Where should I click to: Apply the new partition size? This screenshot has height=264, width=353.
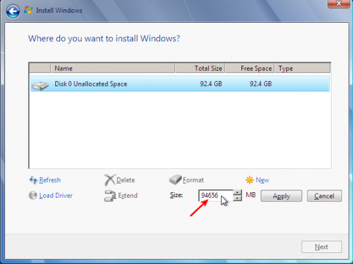point(281,196)
